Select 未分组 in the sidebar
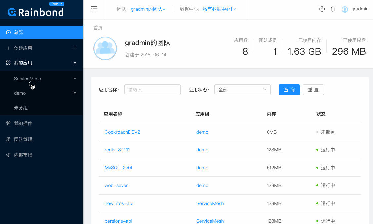 [x=20, y=107]
